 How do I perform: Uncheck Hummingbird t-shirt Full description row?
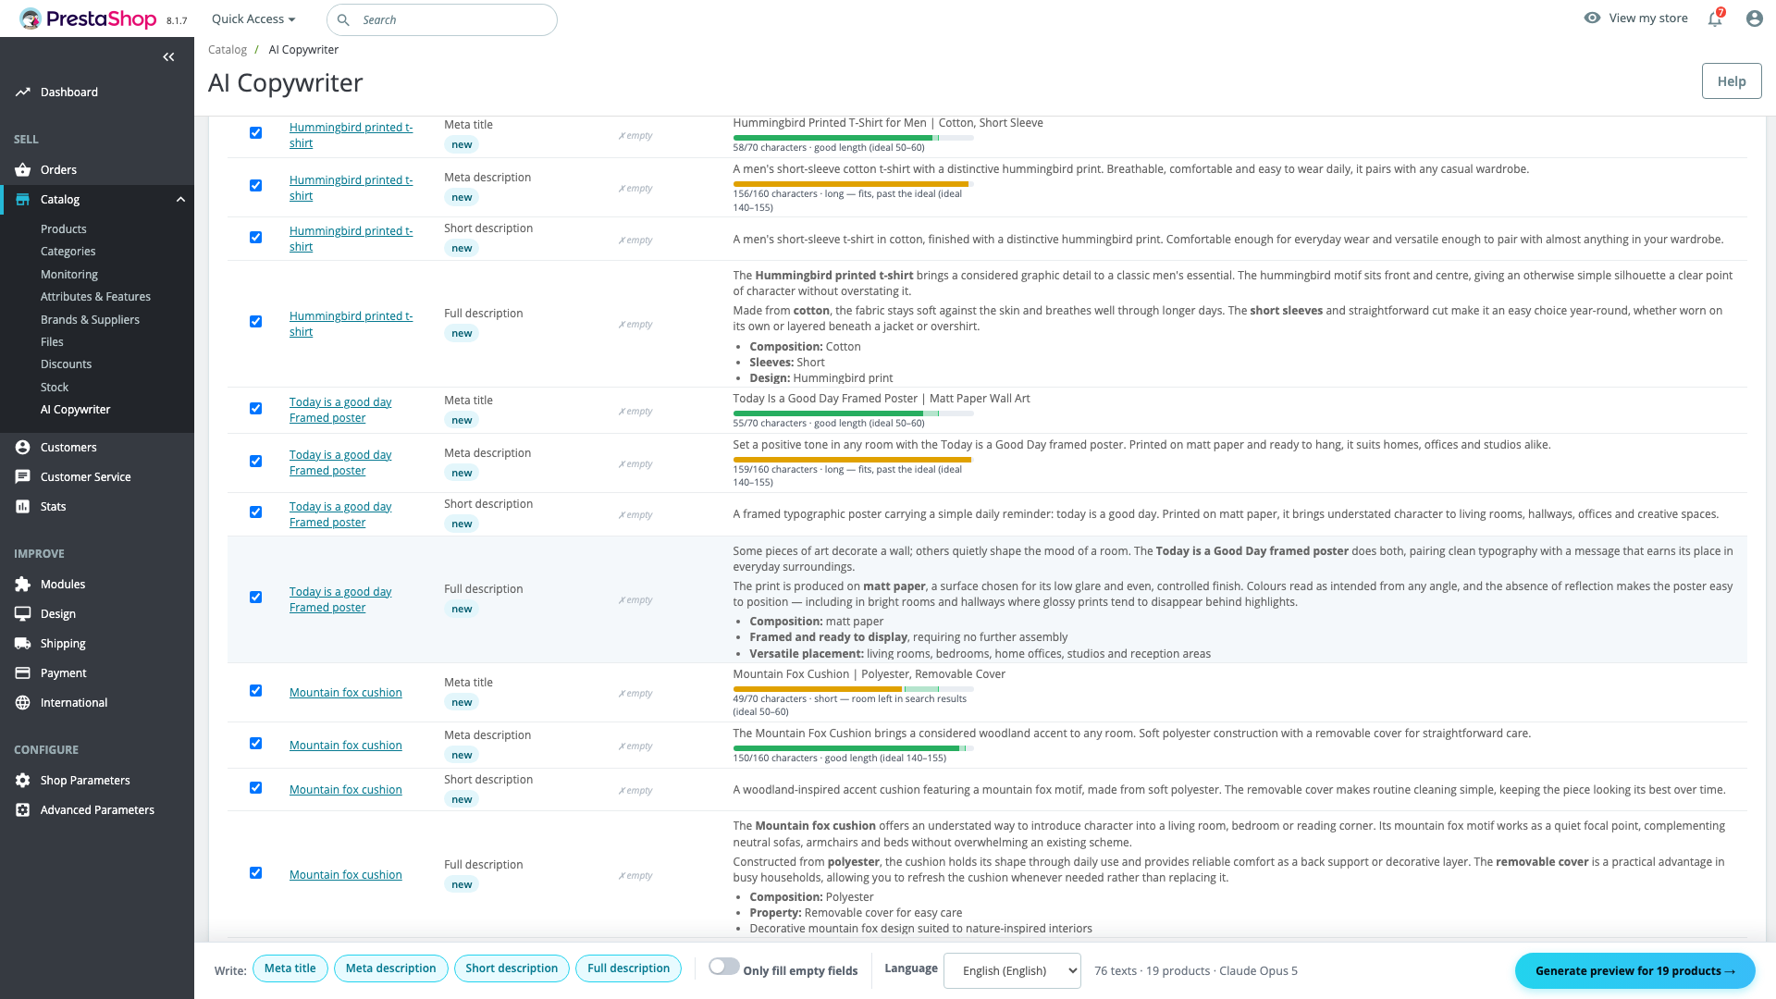[256, 322]
